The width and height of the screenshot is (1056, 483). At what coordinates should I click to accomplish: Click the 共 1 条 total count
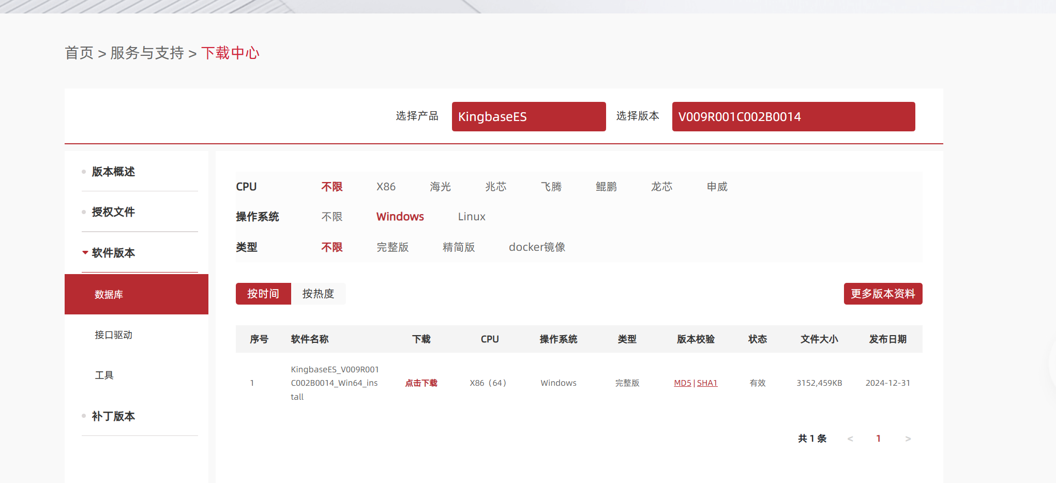coord(812,439)
